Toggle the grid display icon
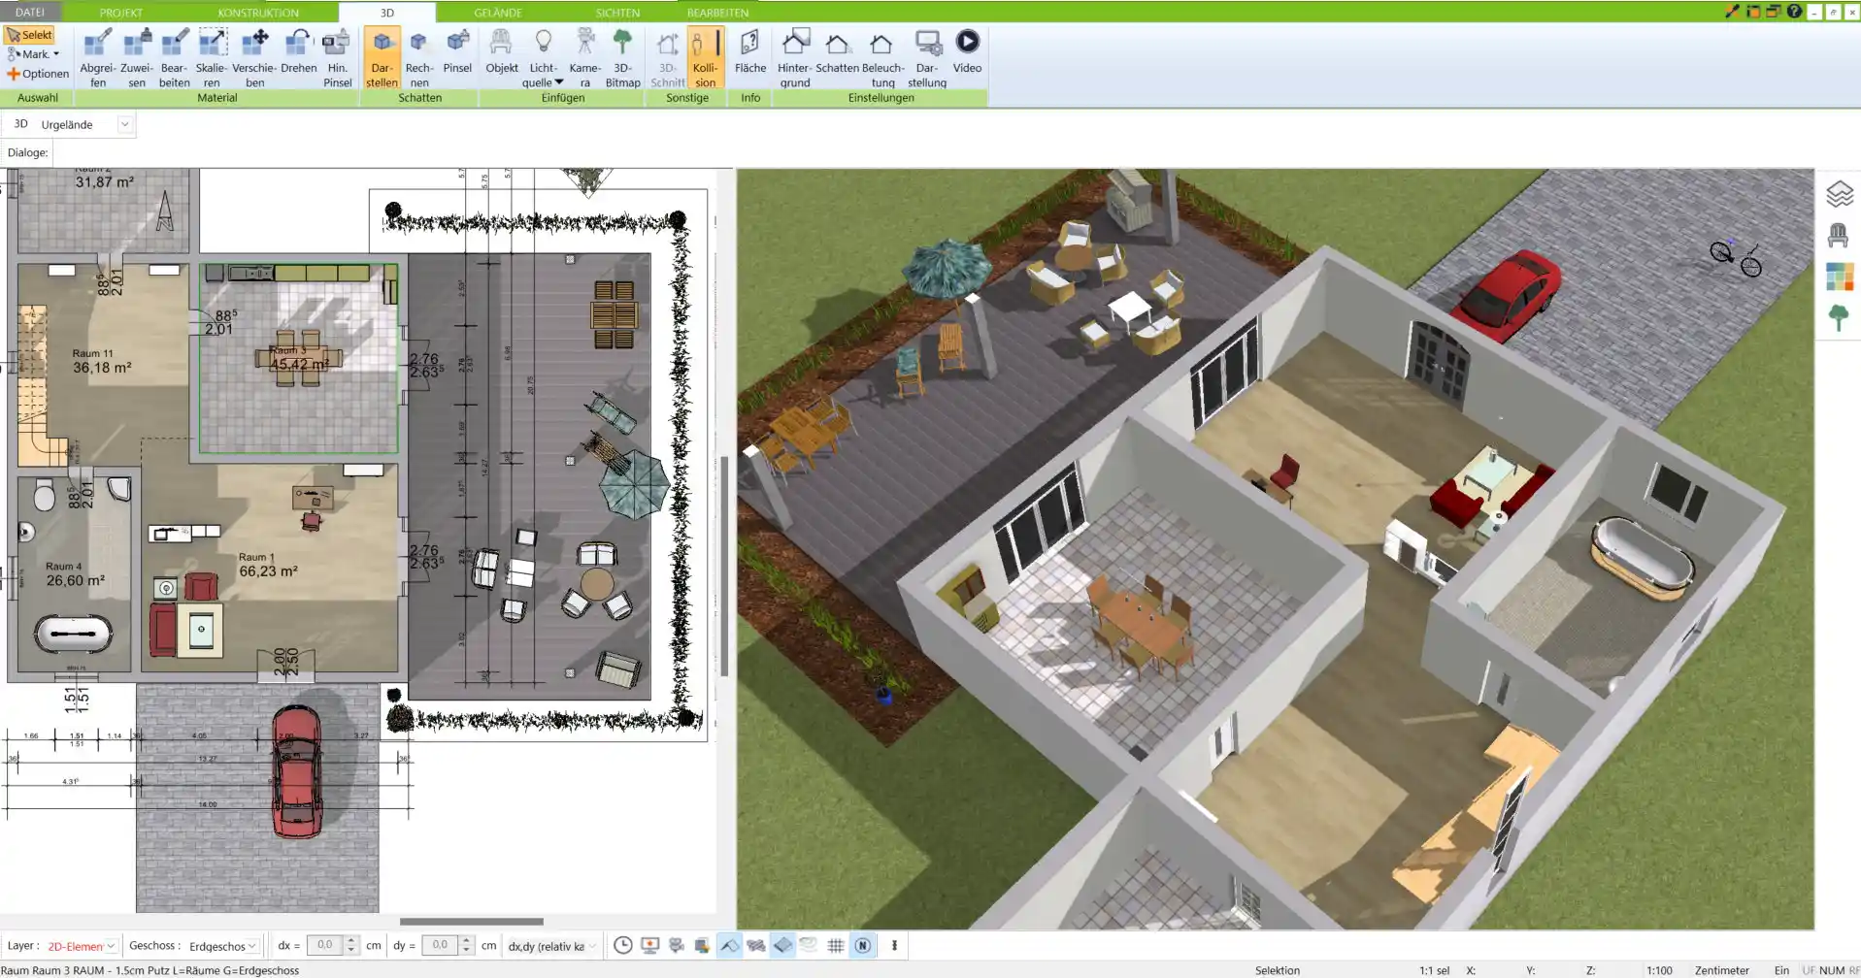 point(836,945)
